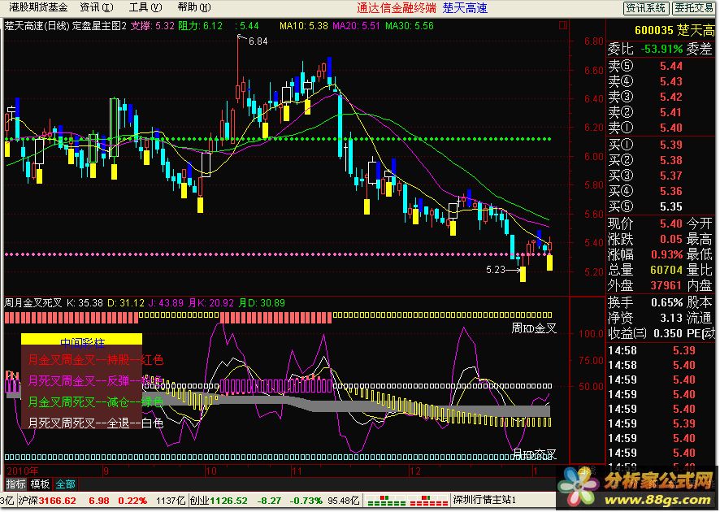
Task: Click the 现价 value 5.40
Action: point(671,223)
